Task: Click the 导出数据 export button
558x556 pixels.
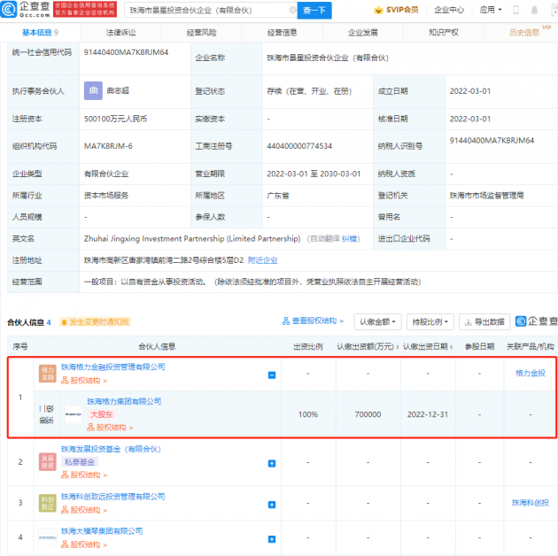Action: [x=484, y=322]
